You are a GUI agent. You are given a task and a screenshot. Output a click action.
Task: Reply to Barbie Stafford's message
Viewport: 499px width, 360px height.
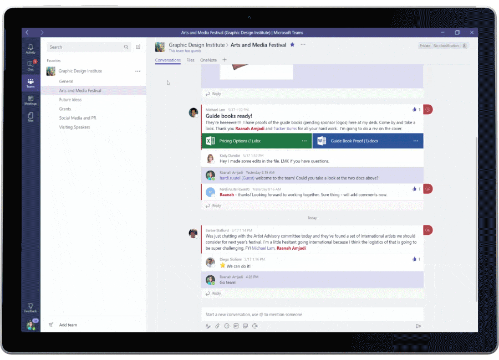(213, 293)
